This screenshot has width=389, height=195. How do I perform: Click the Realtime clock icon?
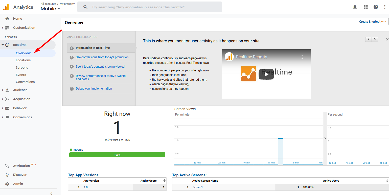[x=7, y=45]
